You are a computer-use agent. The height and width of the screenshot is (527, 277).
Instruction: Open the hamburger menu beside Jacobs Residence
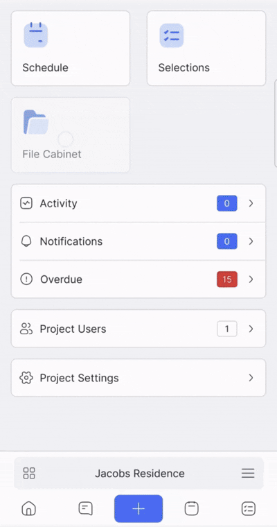[248, 473]
